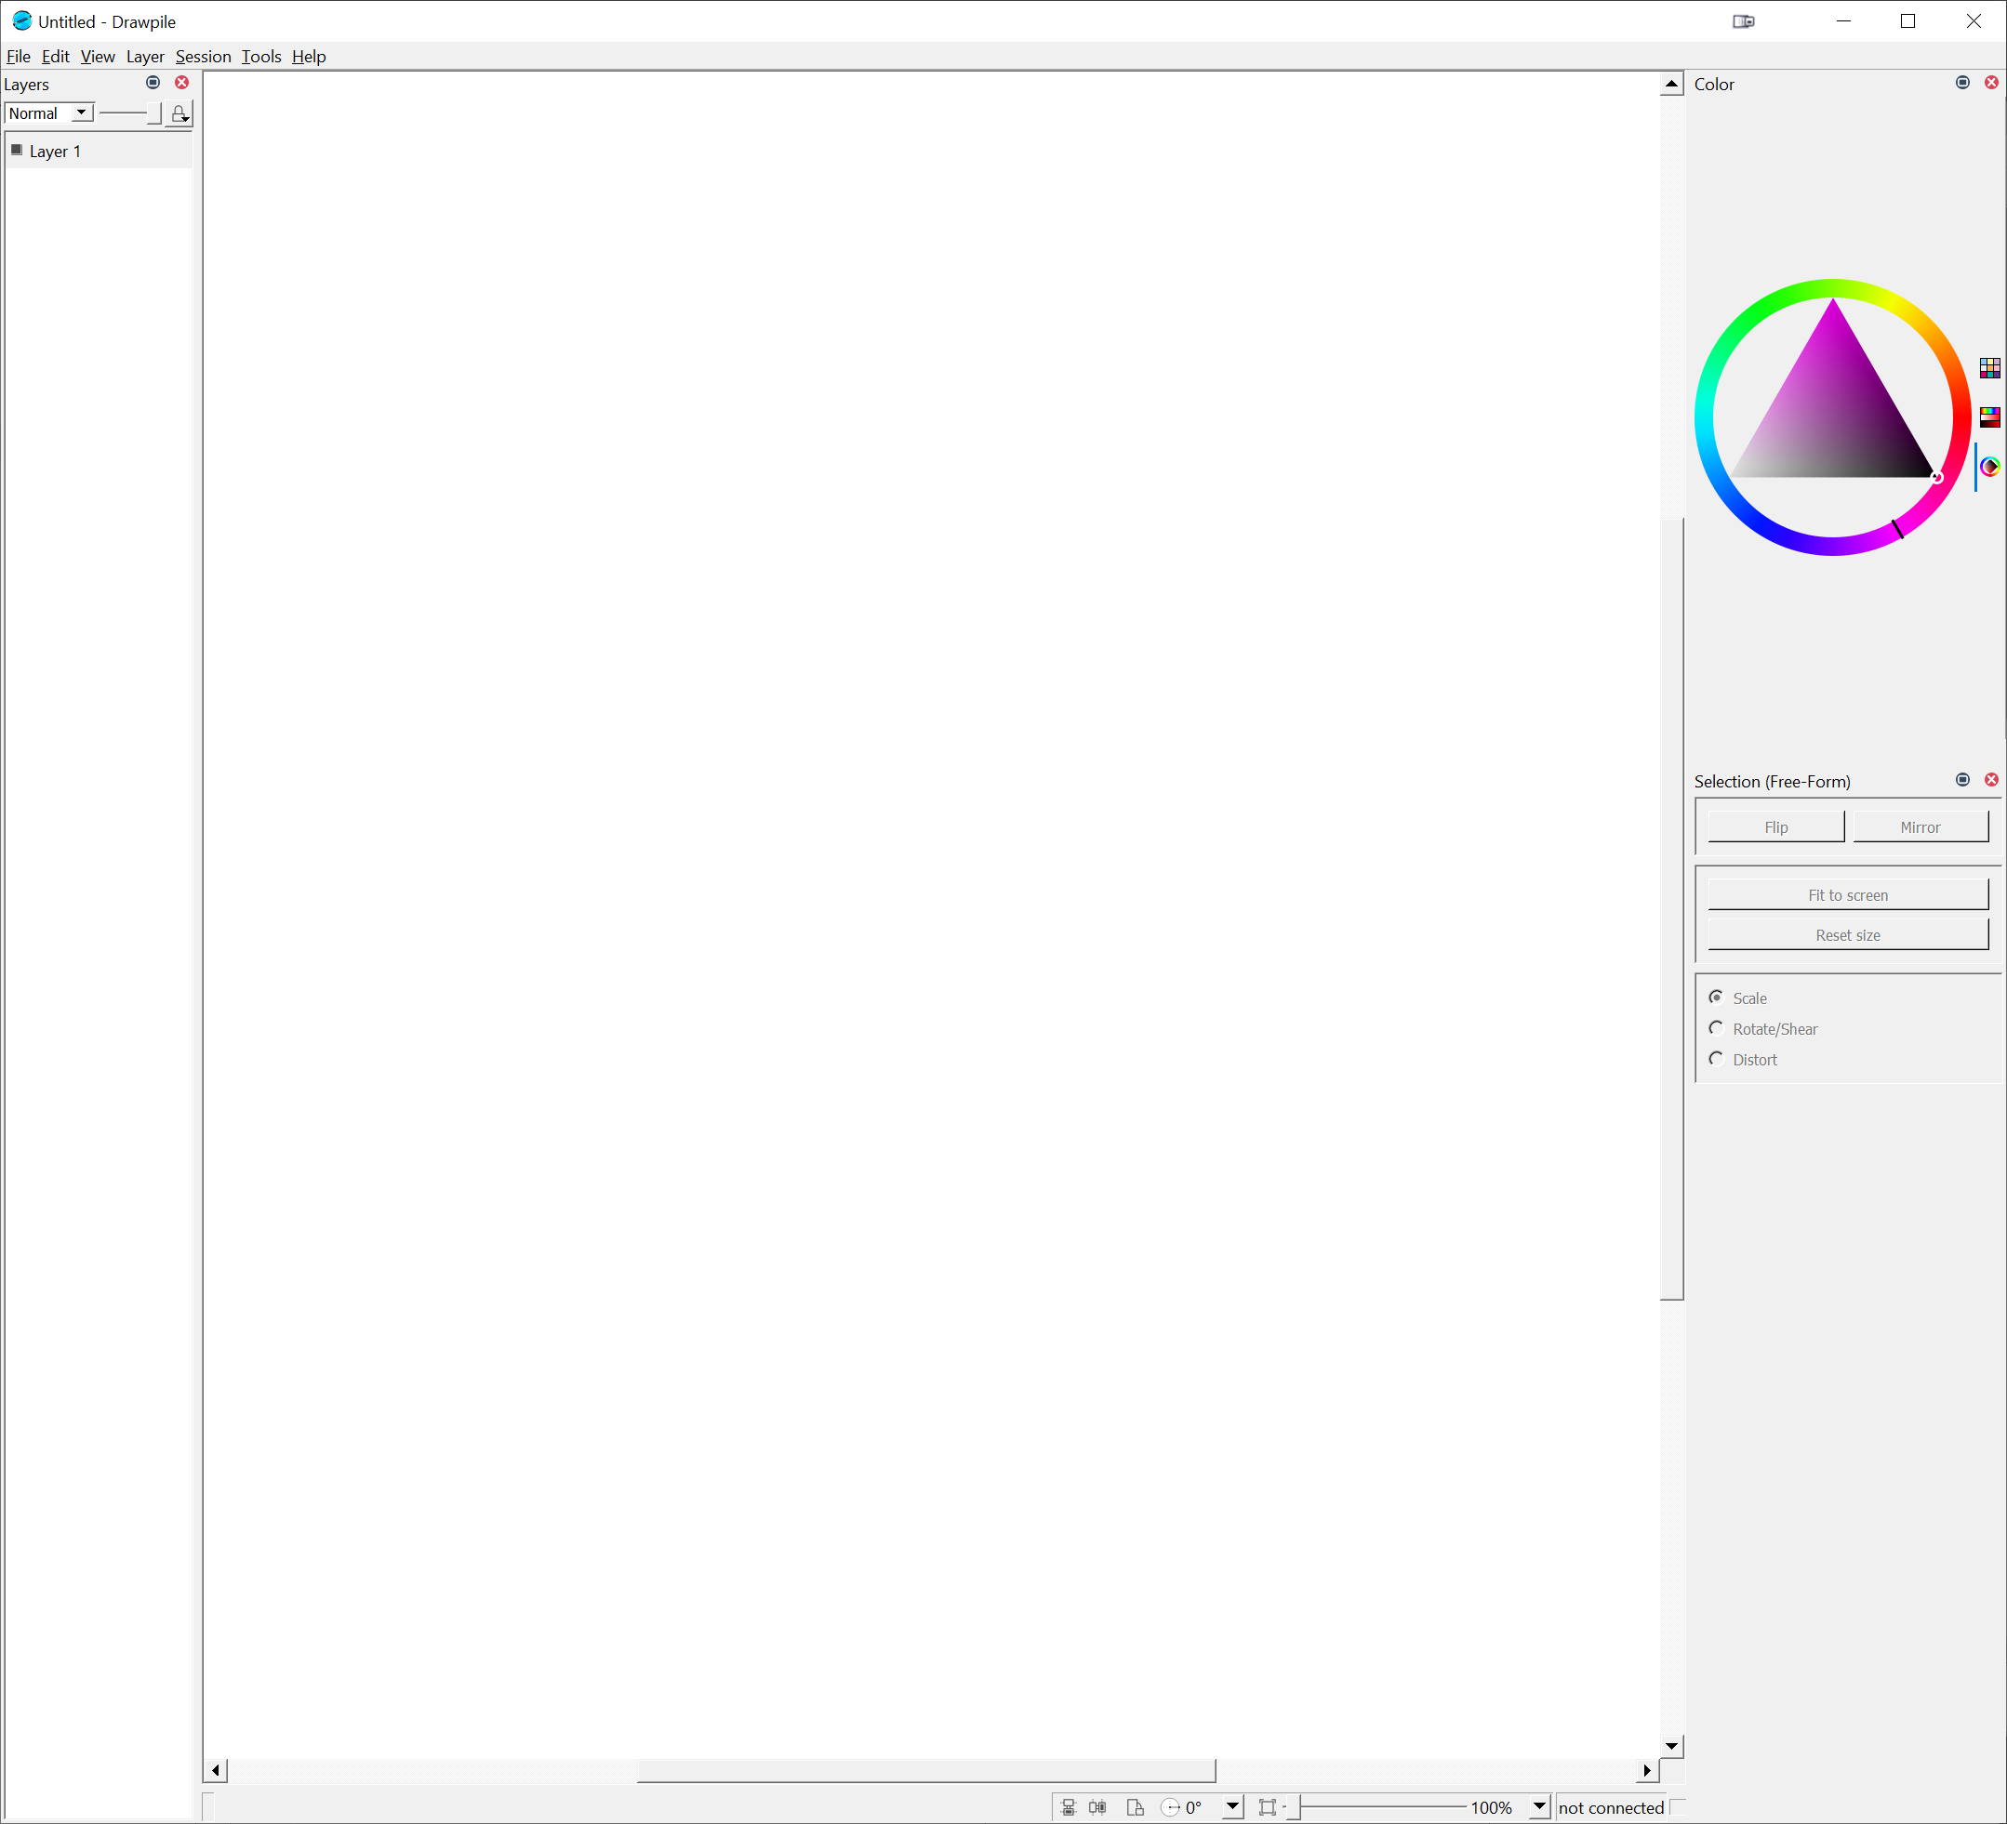Click the Mirror selection button
The width and height of the screenshot is (2007, 1824).
(x=1920, y=826)
